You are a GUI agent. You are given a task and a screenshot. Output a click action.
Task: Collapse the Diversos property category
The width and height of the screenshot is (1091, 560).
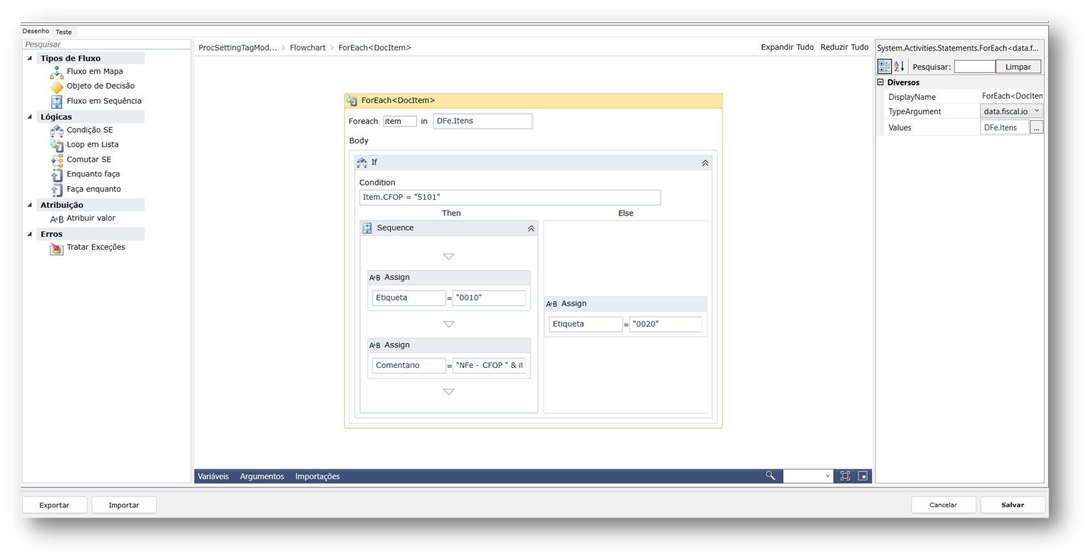(x=881, y=82)
